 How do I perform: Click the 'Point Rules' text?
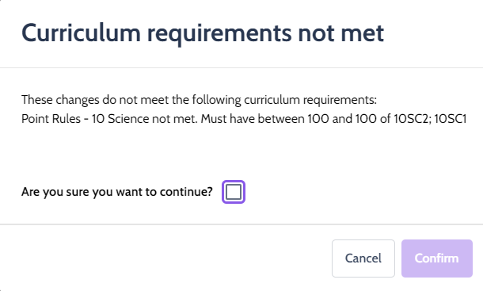[51, 119]
